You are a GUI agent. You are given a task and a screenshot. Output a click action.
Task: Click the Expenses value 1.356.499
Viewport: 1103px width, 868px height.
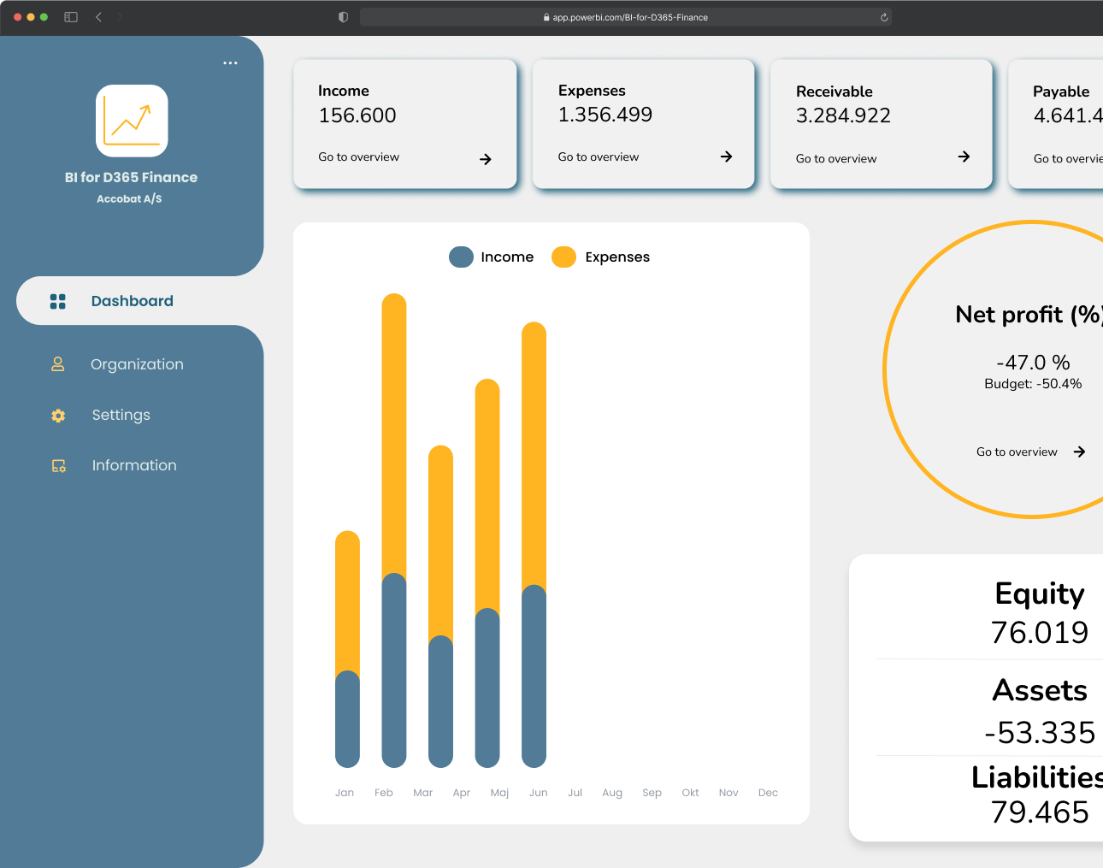click(605, 115)
